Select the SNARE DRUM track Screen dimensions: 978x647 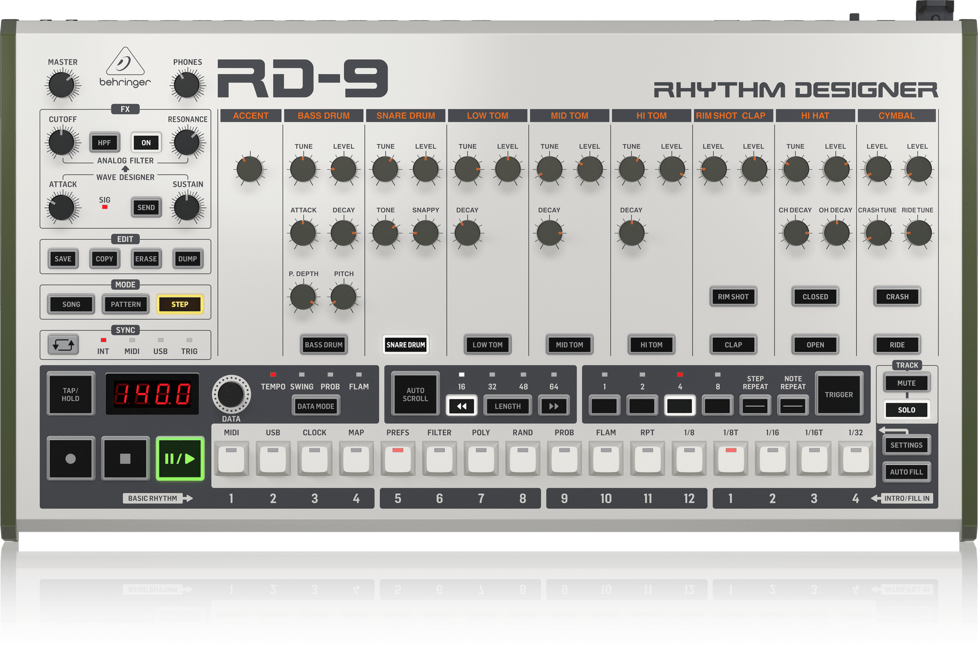pos(405,345)
